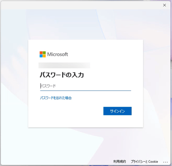
Task: Click the サインイン button
Action: pyautogui.click(x=117, y=111)
